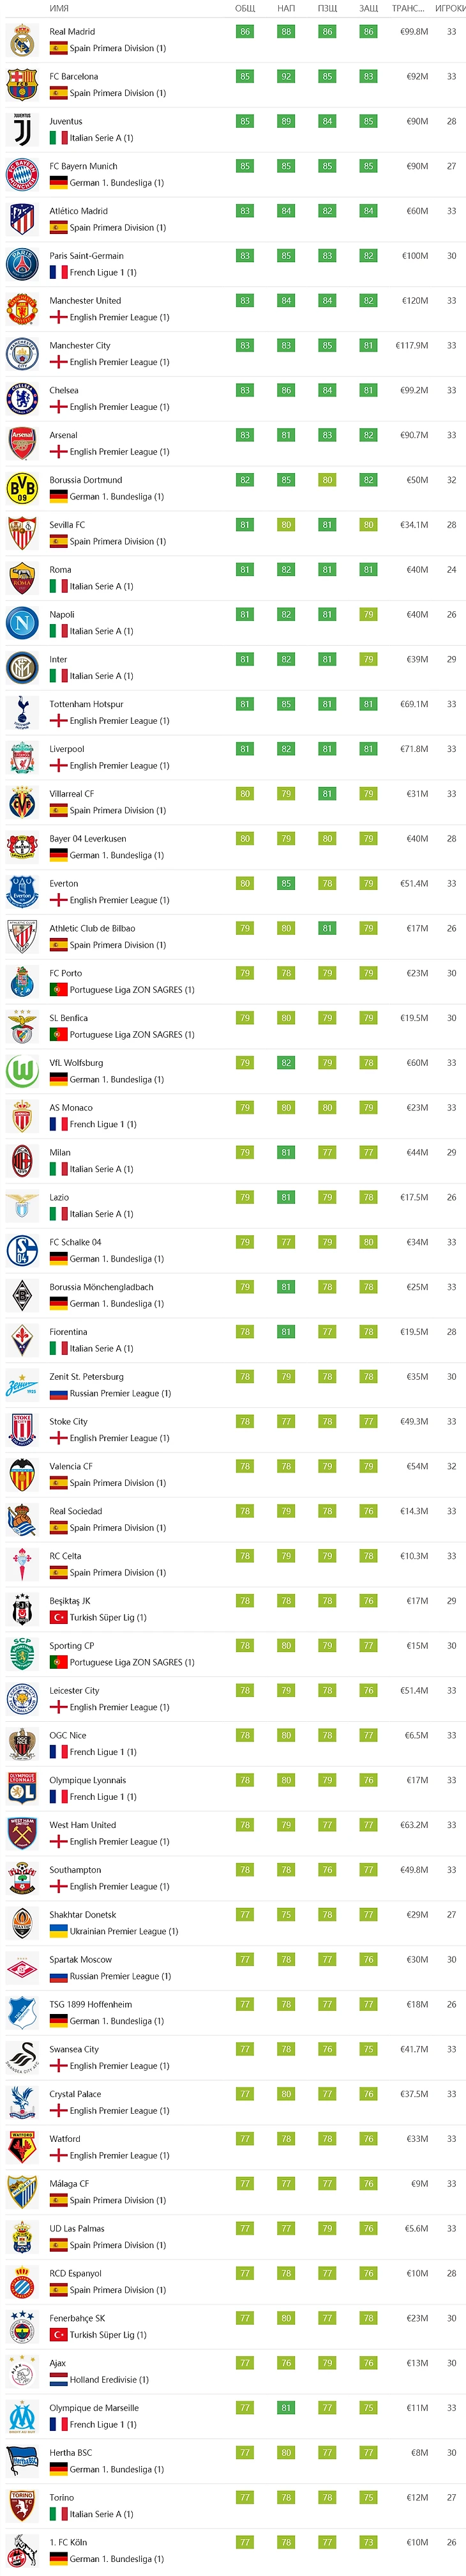Click Zenit St. Petersburg team name
Image resolution: width=466 pixels, height=2576 pixels.
(87, 1376)
